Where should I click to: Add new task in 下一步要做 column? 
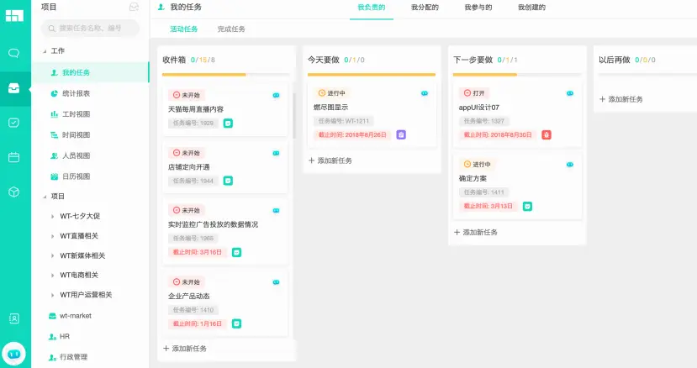click(476, 232)
